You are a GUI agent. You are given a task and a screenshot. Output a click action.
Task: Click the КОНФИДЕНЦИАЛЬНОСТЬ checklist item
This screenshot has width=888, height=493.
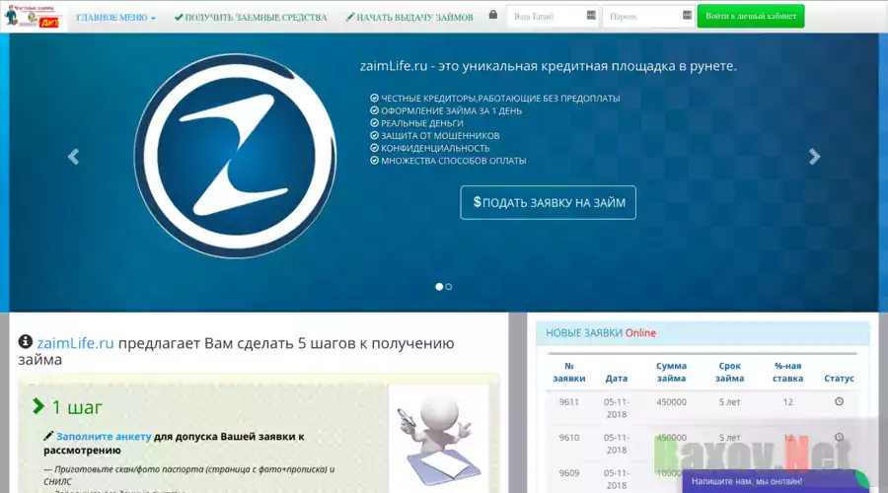pos(430,148)
